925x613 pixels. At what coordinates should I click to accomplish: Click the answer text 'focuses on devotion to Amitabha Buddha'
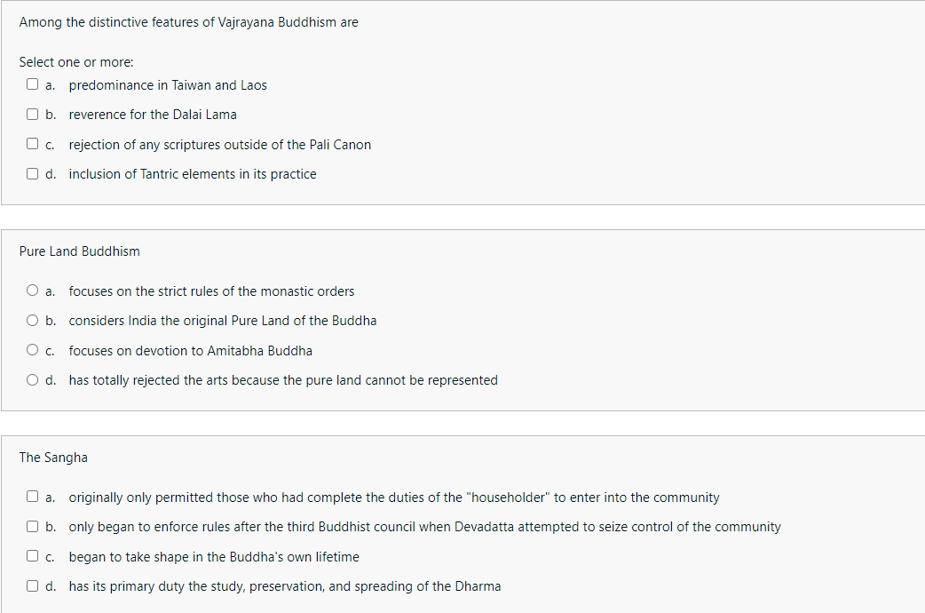(189, 350)
